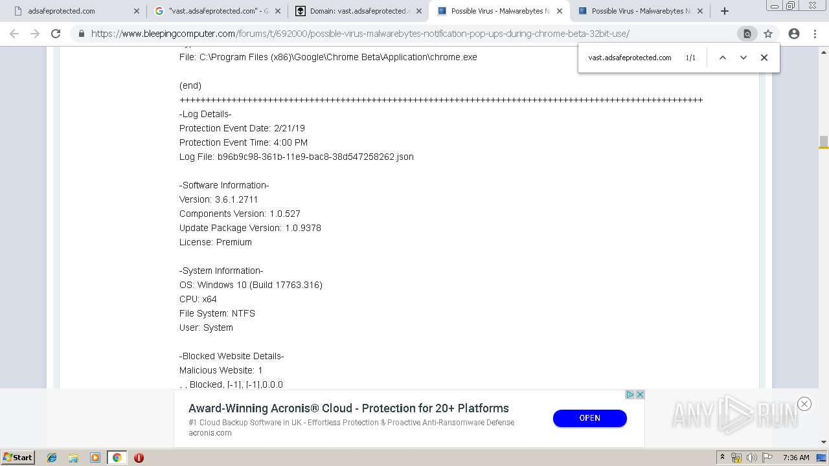Viewport: 829px width, 466px height.
Task: Close the active Possible Virus tab
Action: point(560,11)
